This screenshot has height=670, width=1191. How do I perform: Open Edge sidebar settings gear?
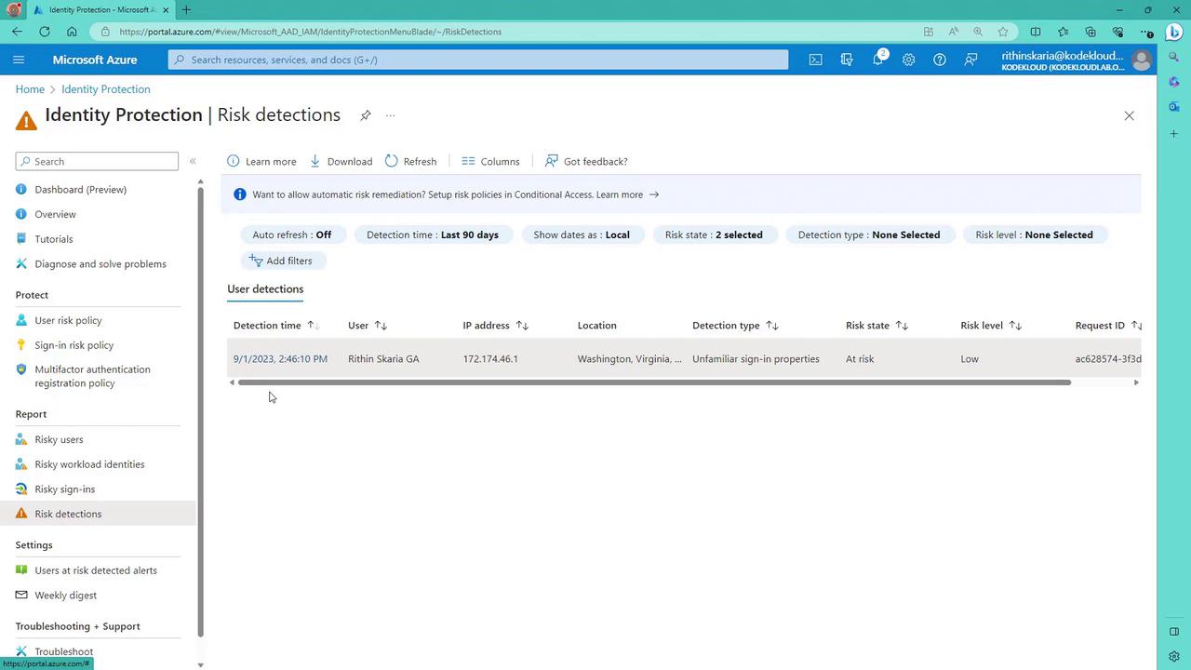coord(1174,656)
